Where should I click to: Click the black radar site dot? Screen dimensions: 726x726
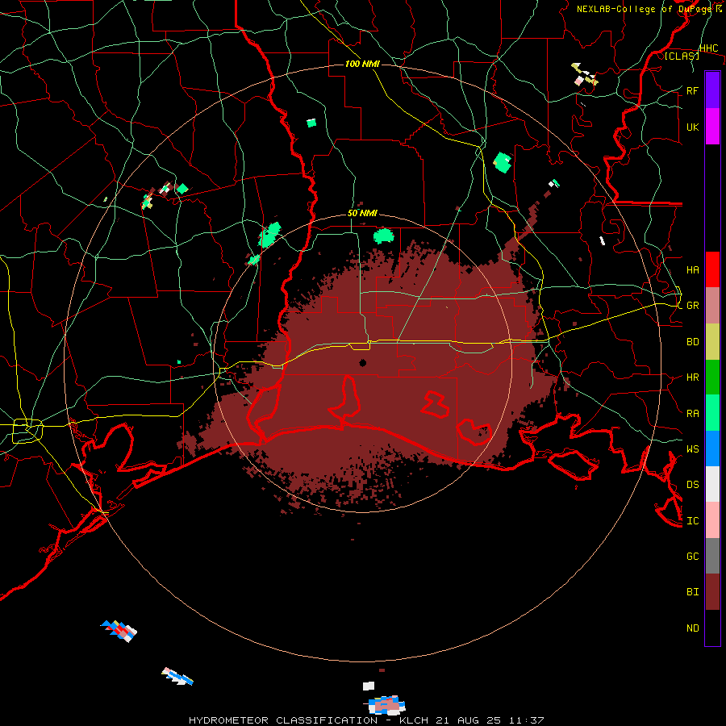pyautogui.click(x=362, y=362)
